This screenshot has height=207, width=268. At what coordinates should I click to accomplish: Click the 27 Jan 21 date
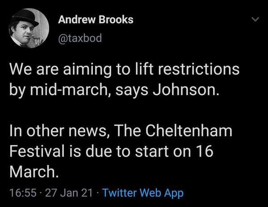pyautogui.click(x=71, y=193)
